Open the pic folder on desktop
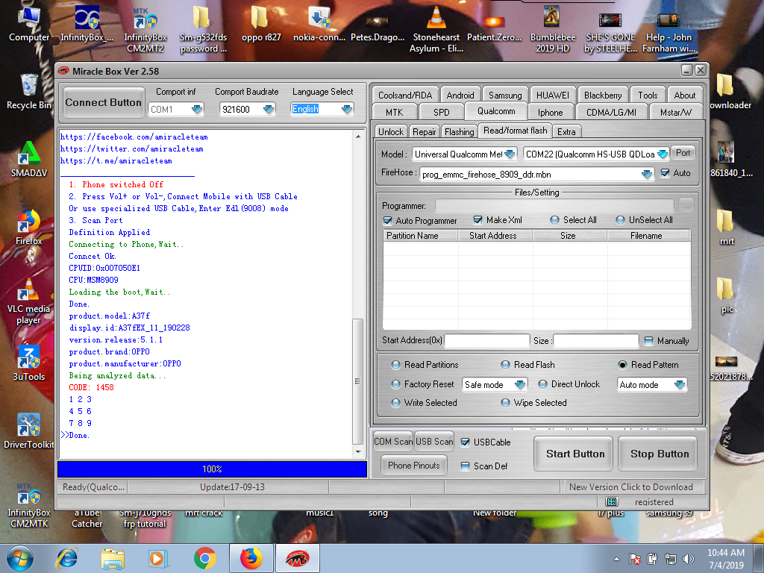 (727, 295)
